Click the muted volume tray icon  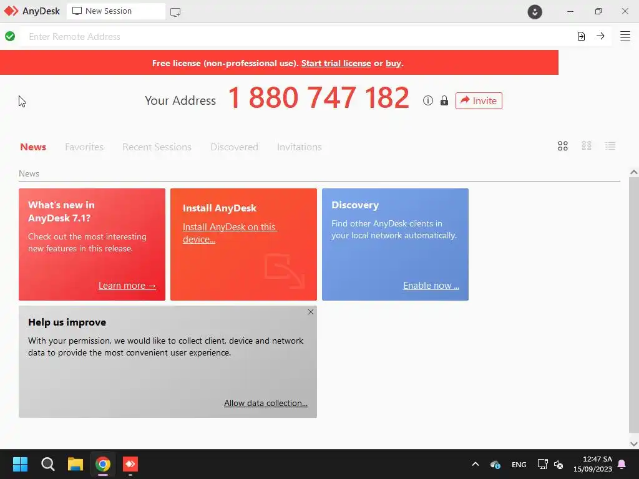559,464
